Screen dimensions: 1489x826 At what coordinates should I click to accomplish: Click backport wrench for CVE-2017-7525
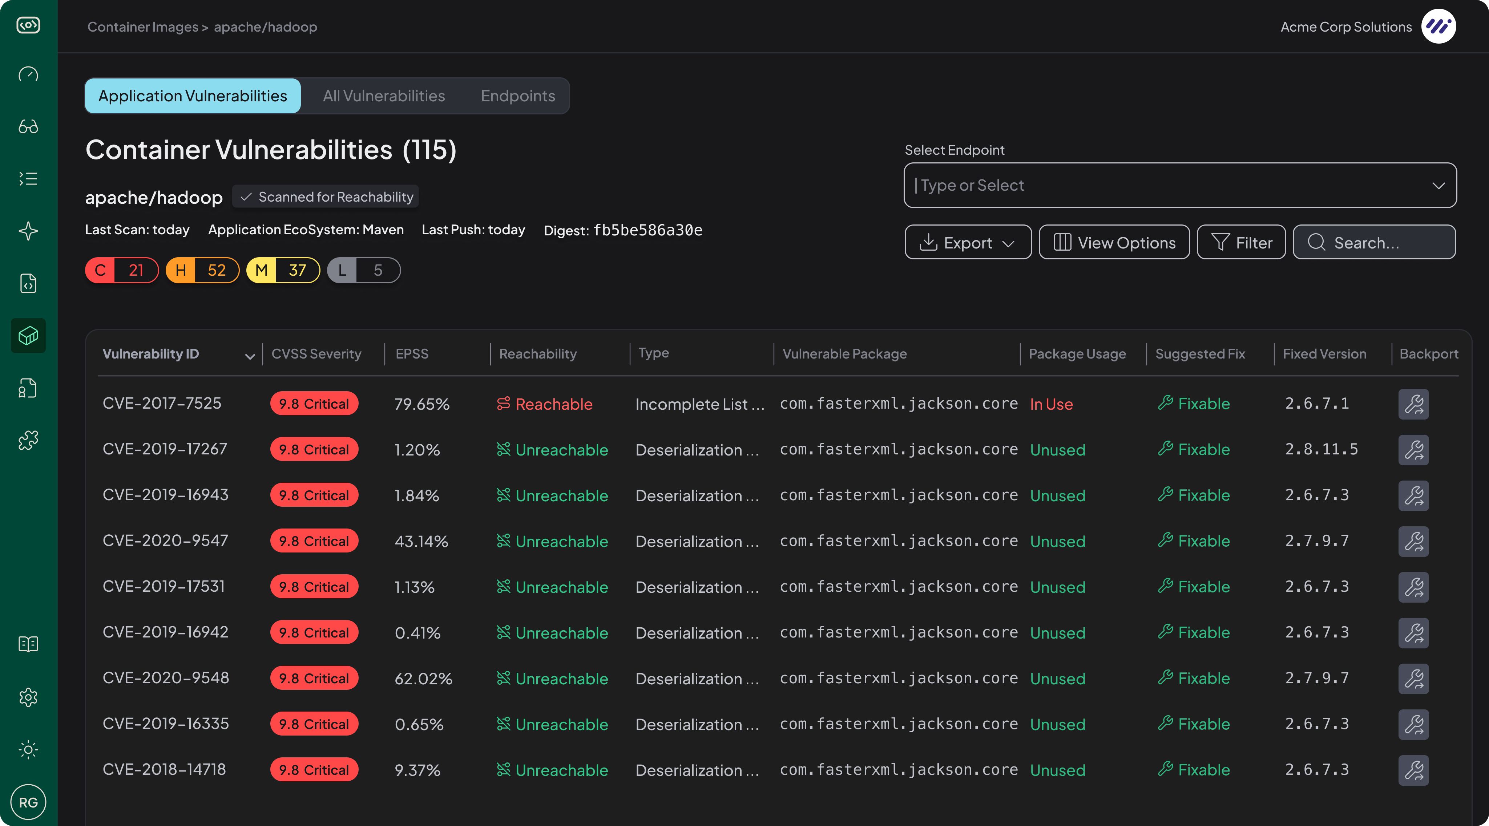click(x=1413, y=404)
